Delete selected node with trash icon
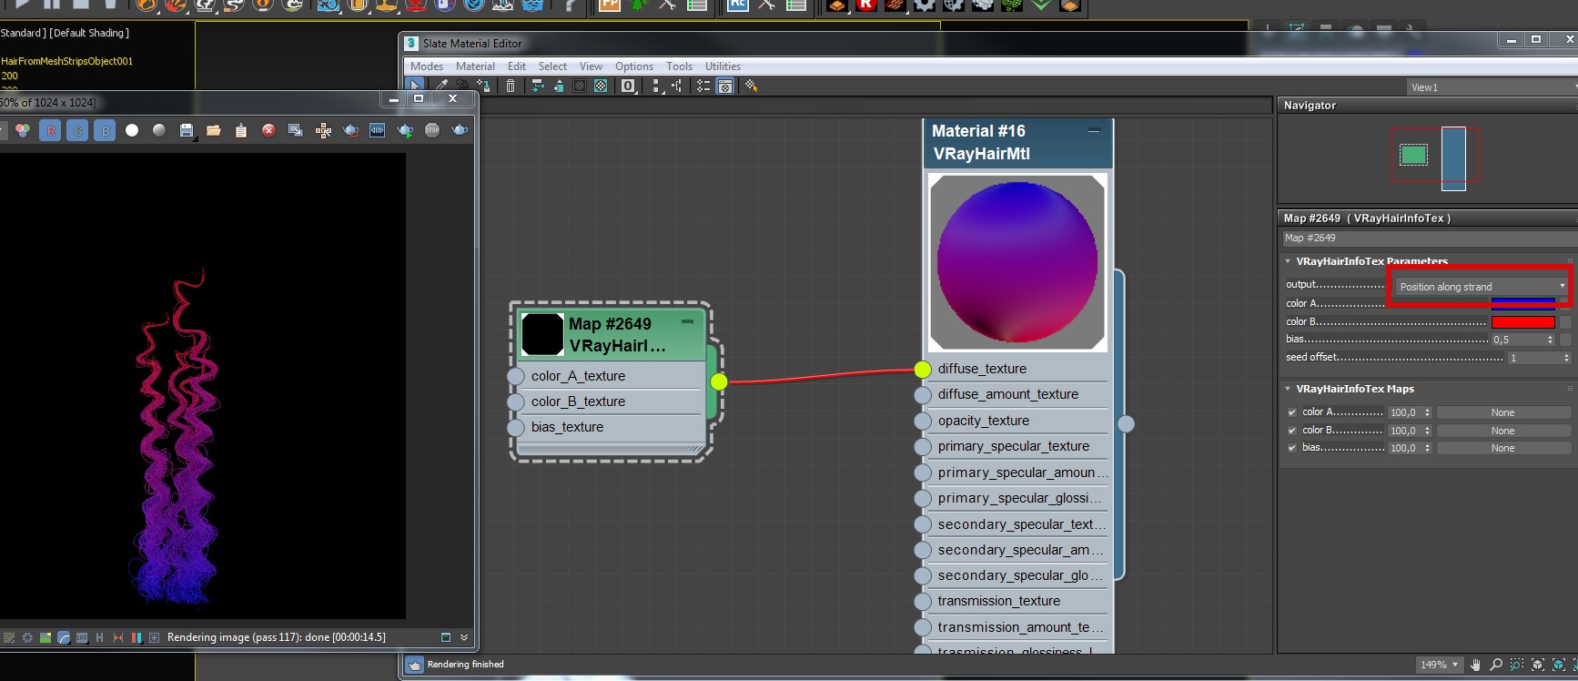 (x=511, y=86)
